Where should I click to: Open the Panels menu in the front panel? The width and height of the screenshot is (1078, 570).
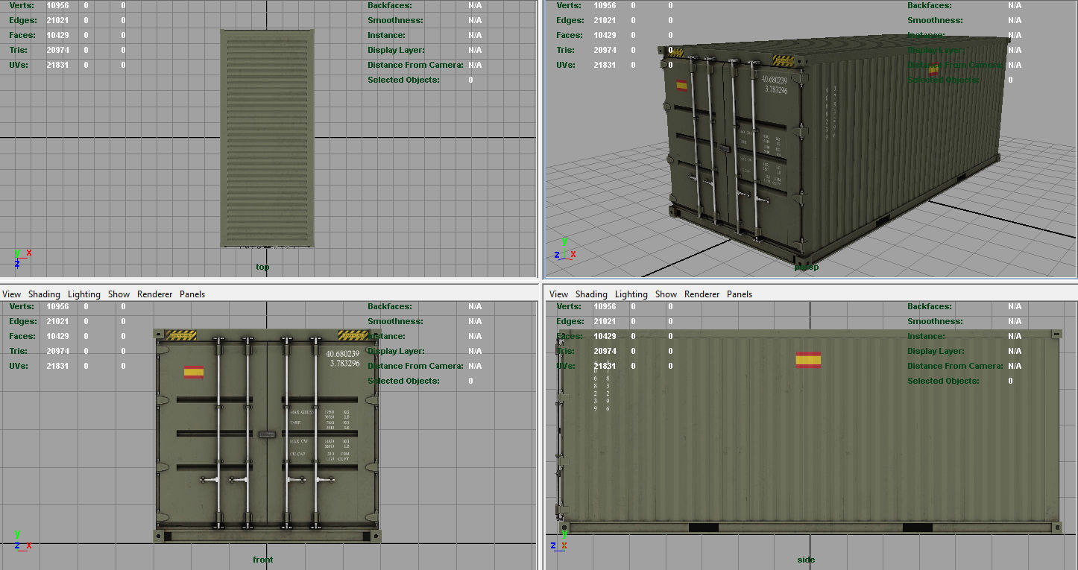point(192,294)
